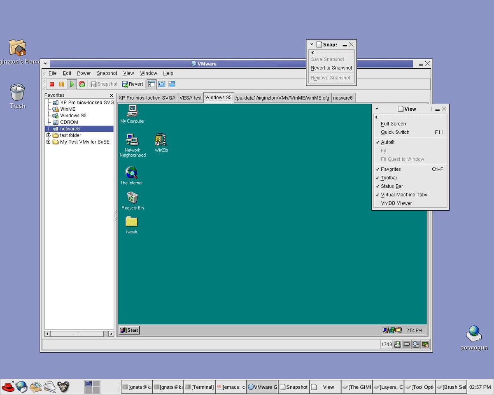Viewport: 494px width, 395px height.
Task: Click the CD-ROM device icon in status bar
Action: coord(416,344)
